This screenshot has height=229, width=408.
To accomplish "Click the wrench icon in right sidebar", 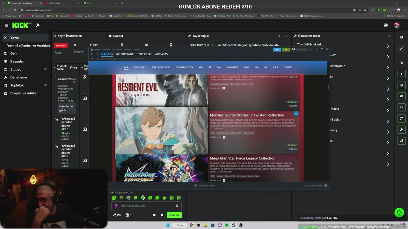I will click(401, 130).
